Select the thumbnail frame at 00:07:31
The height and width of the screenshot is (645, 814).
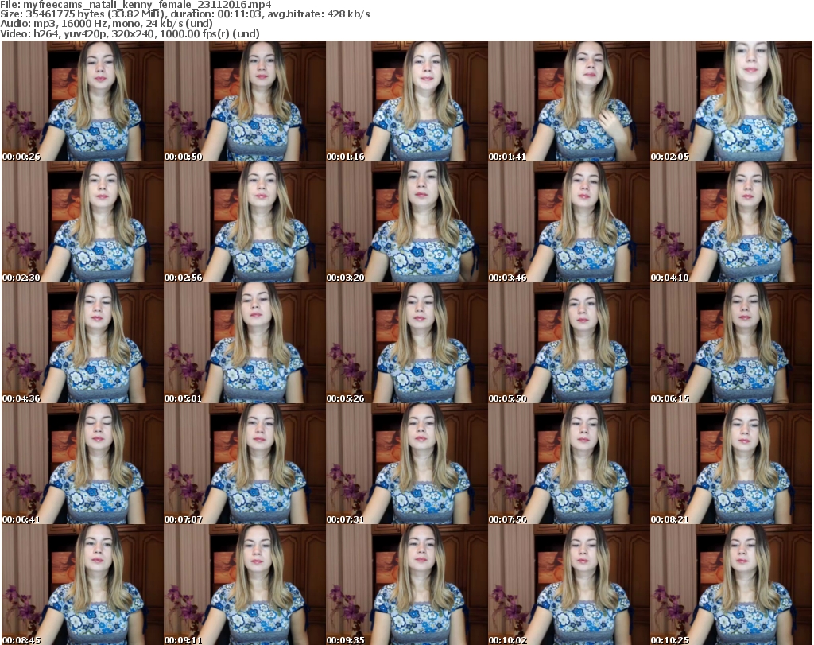(x=407, y=464)
